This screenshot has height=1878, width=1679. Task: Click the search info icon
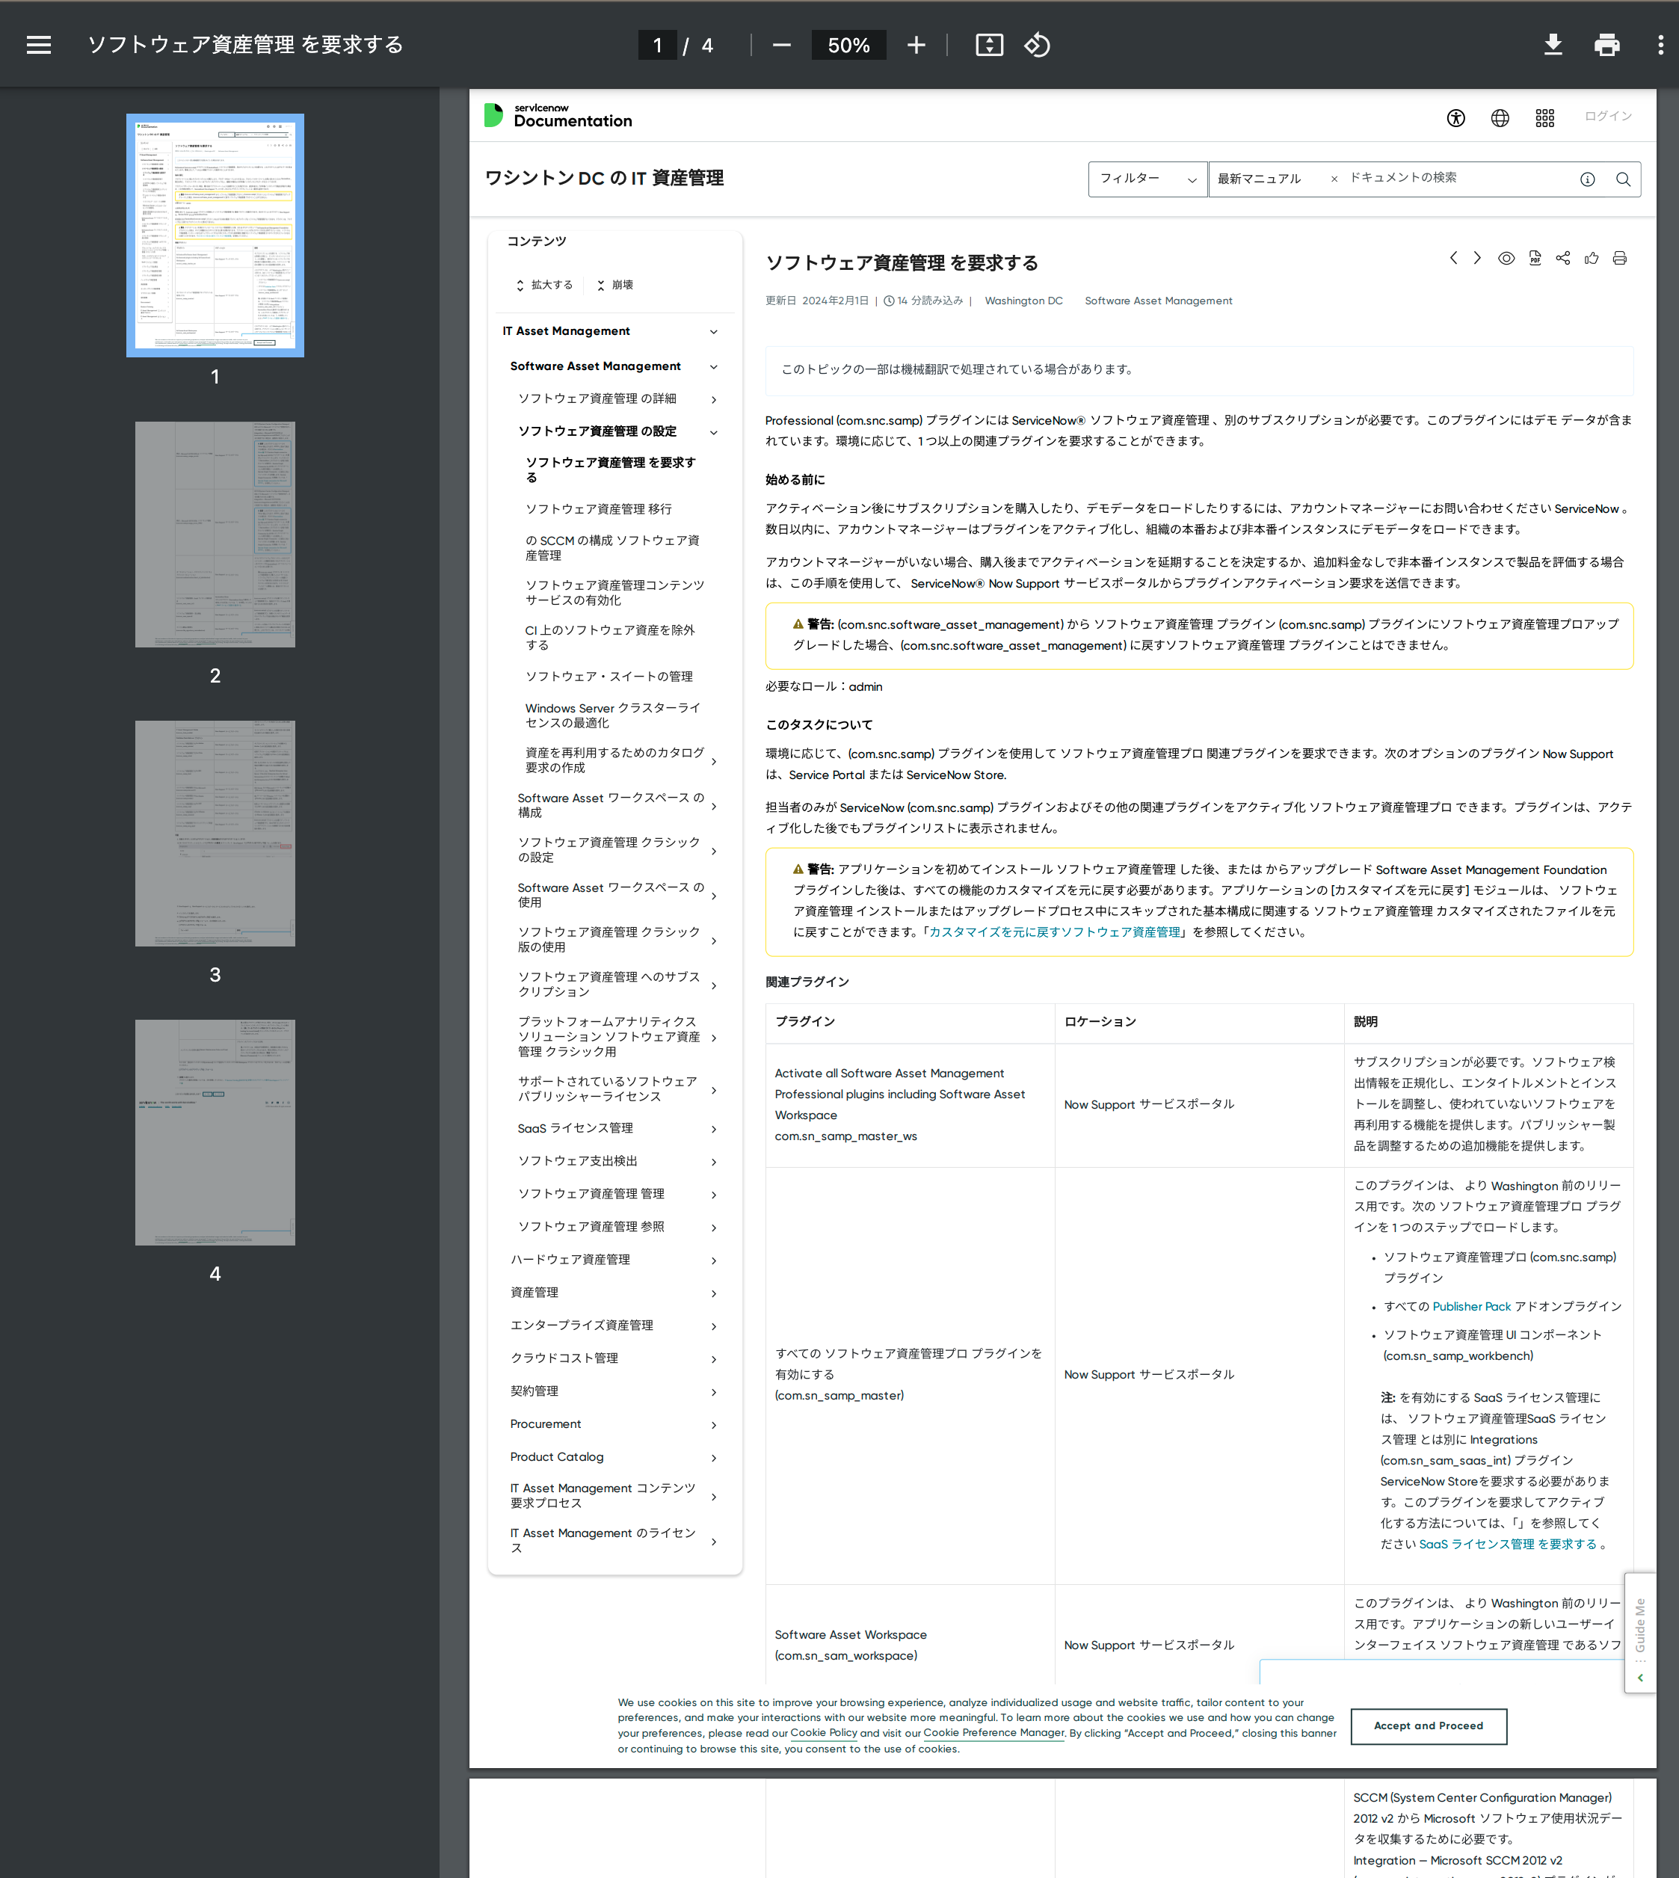coord(1588,179)
